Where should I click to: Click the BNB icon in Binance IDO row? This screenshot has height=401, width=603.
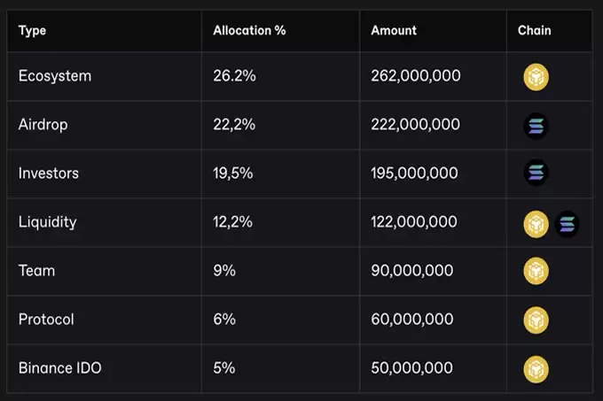(536, 369)
